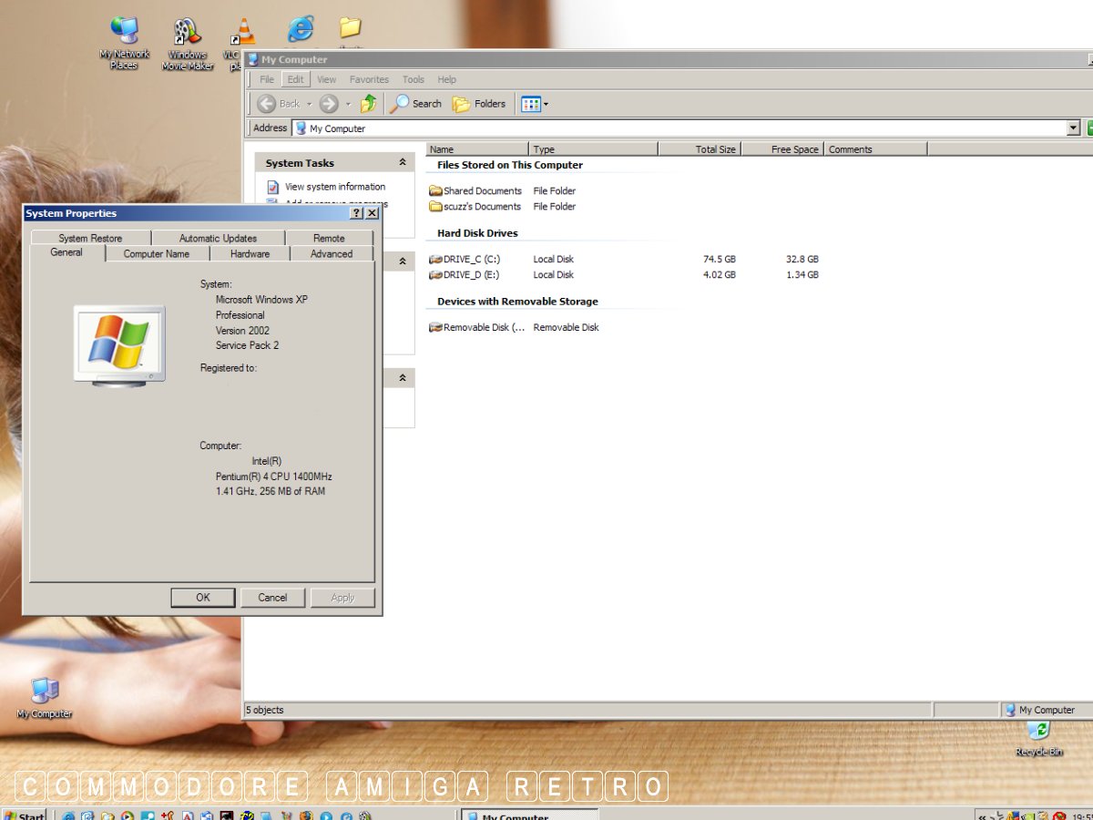The width and height of the screenshot is (1093, 820).
Task: Collapse the System Tasks panel
Action: [402, 163]
